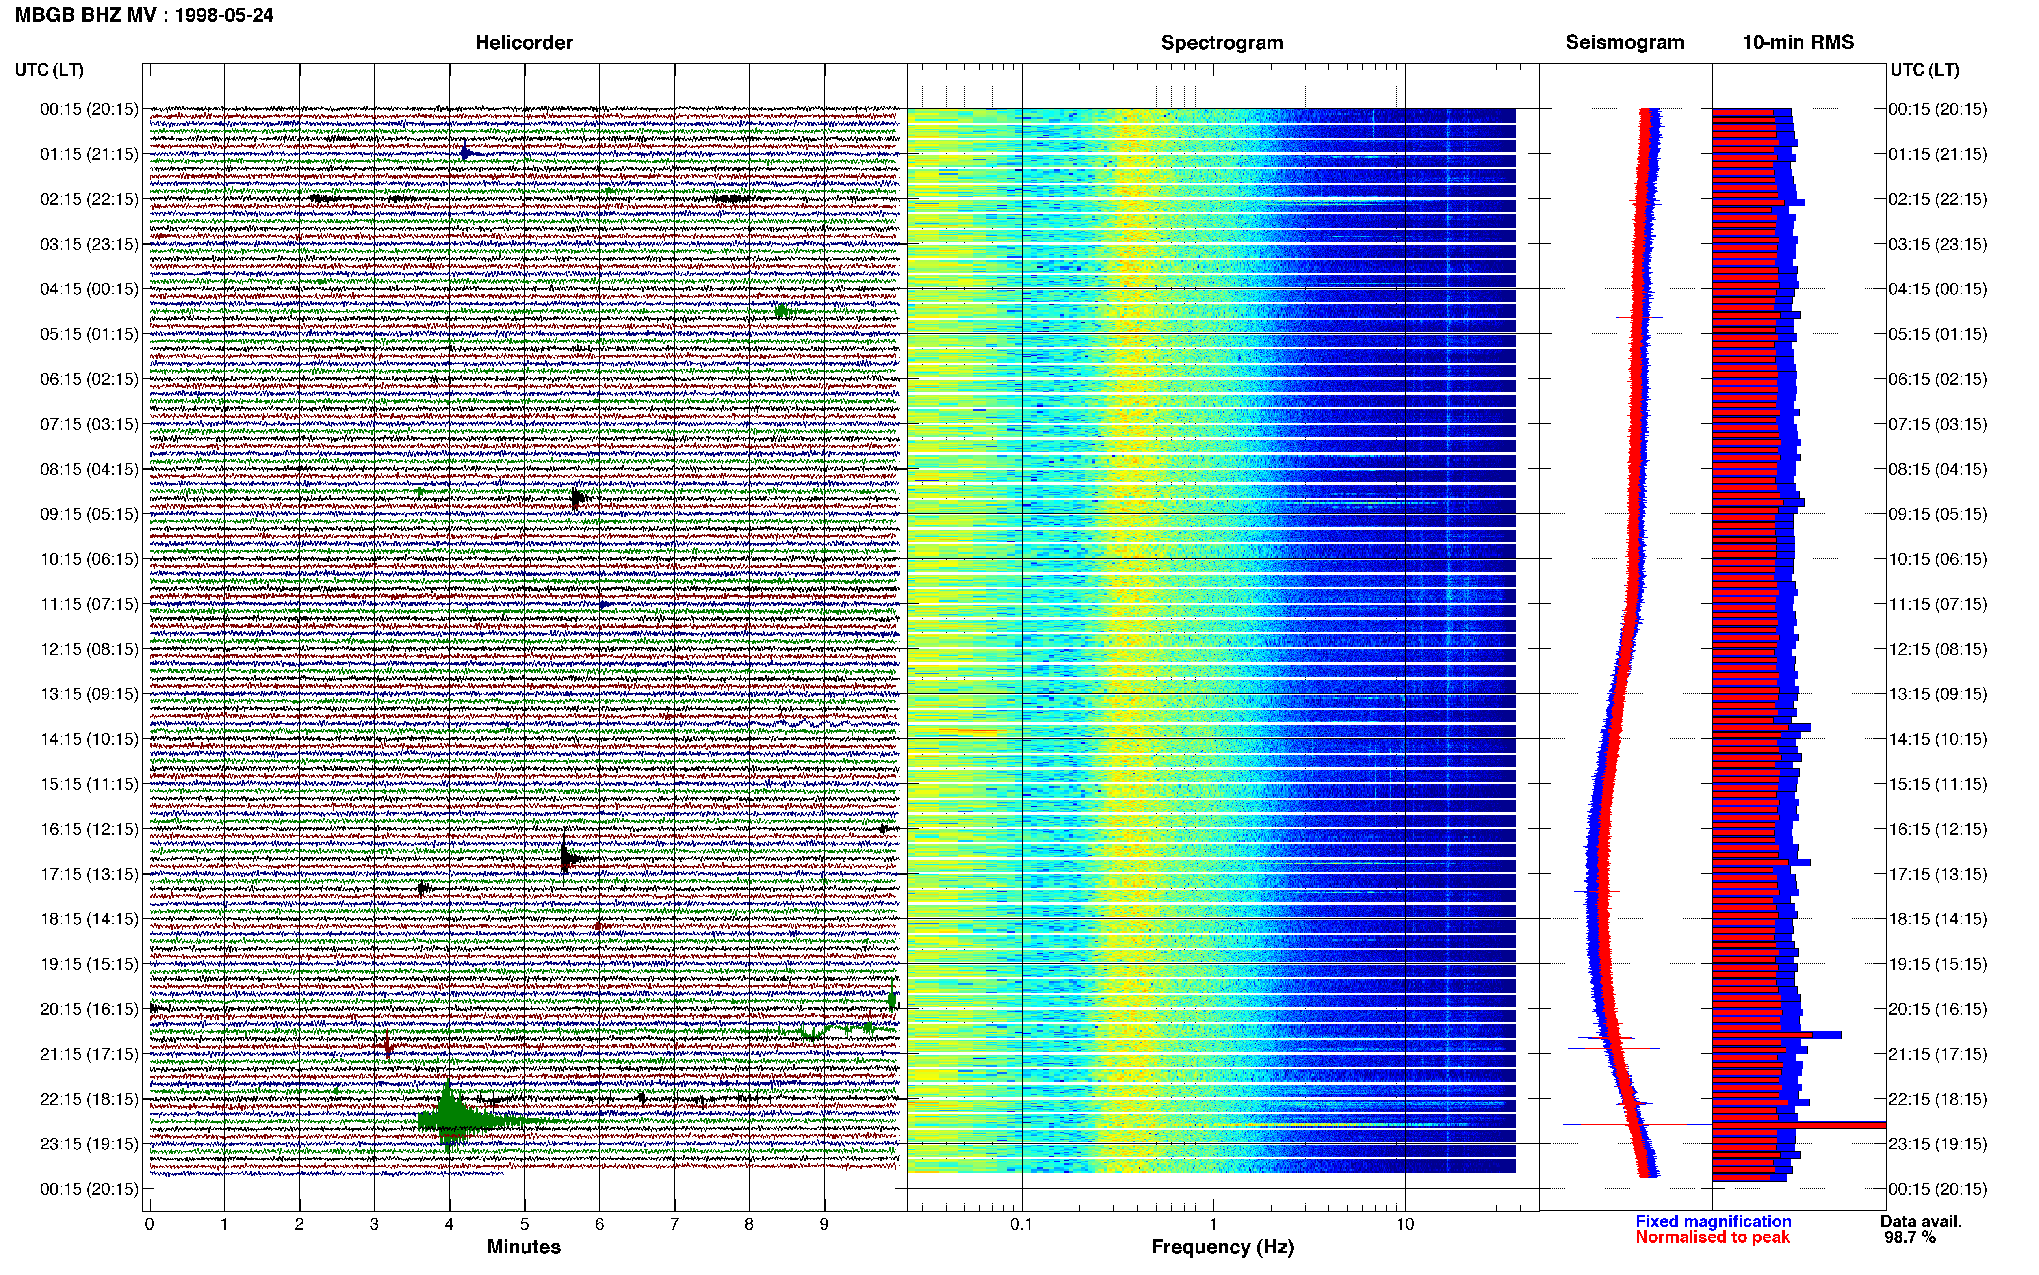The width and height of the screenshot is (2039, 1275).
Task: Click left time label 01:15 (21:15)
Action: 89,154
